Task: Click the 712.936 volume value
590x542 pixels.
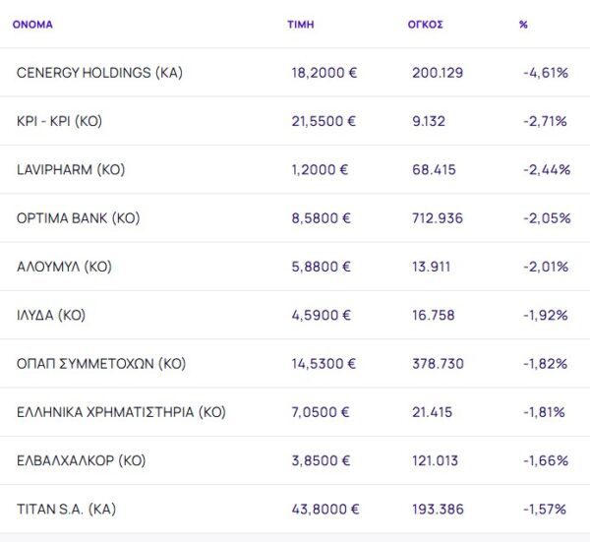Action: coord(438,218)
